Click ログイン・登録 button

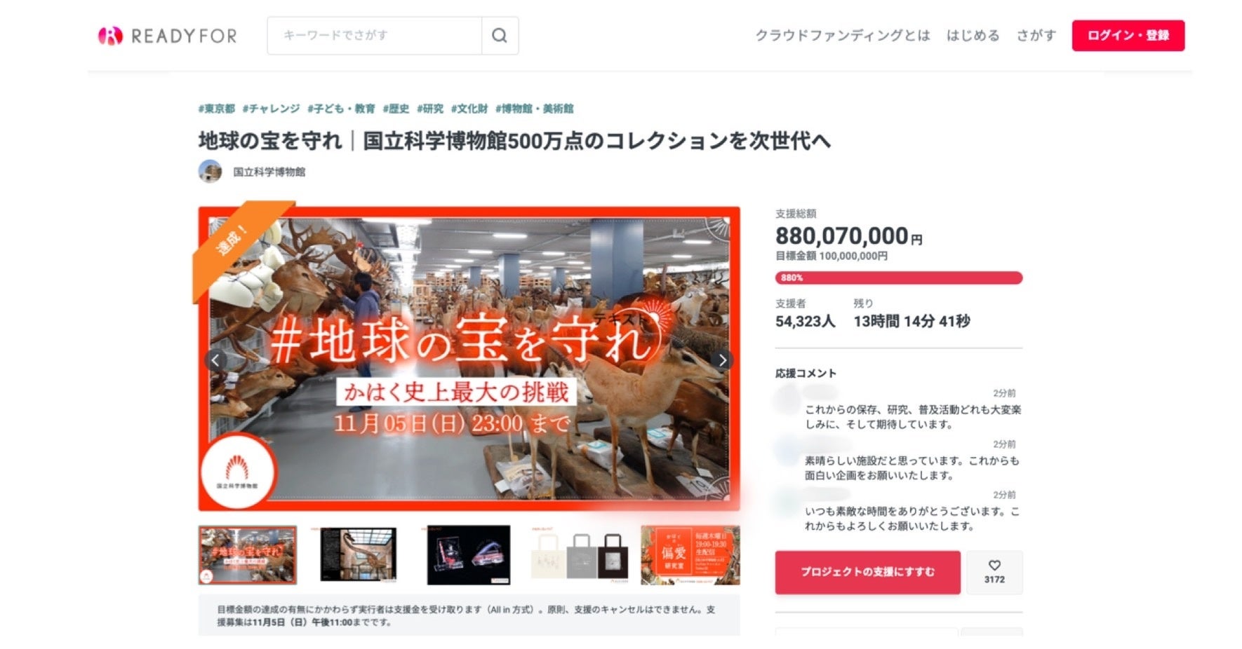pos(1128,36)
